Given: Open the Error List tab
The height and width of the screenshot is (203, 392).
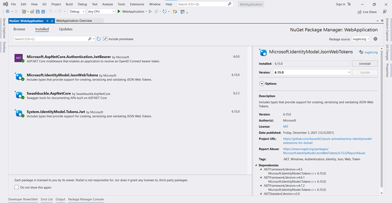Looking at the screenshot, I should pyautogui.click(x=47, y=199).
